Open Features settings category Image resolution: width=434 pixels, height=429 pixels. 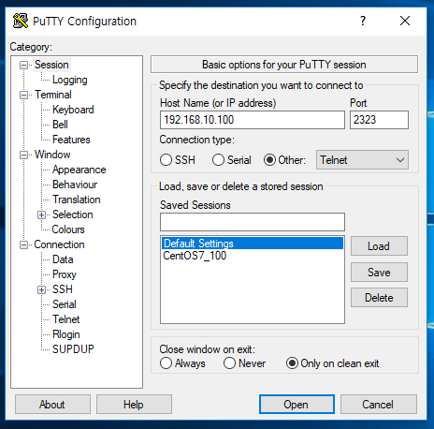[71, 140]
